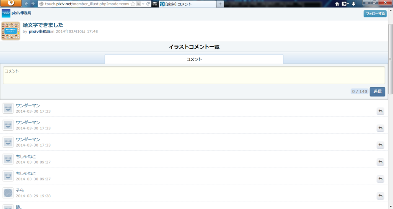Open first ワンダーマン avatar icon
Screen dimensions: 393x209
click(x=8, y=108)
